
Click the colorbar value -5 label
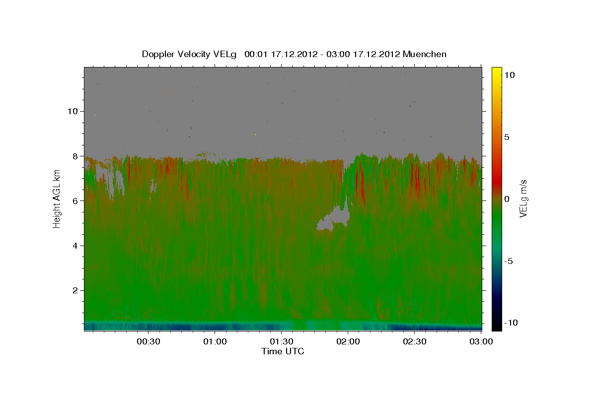click(x=509, y=261)
